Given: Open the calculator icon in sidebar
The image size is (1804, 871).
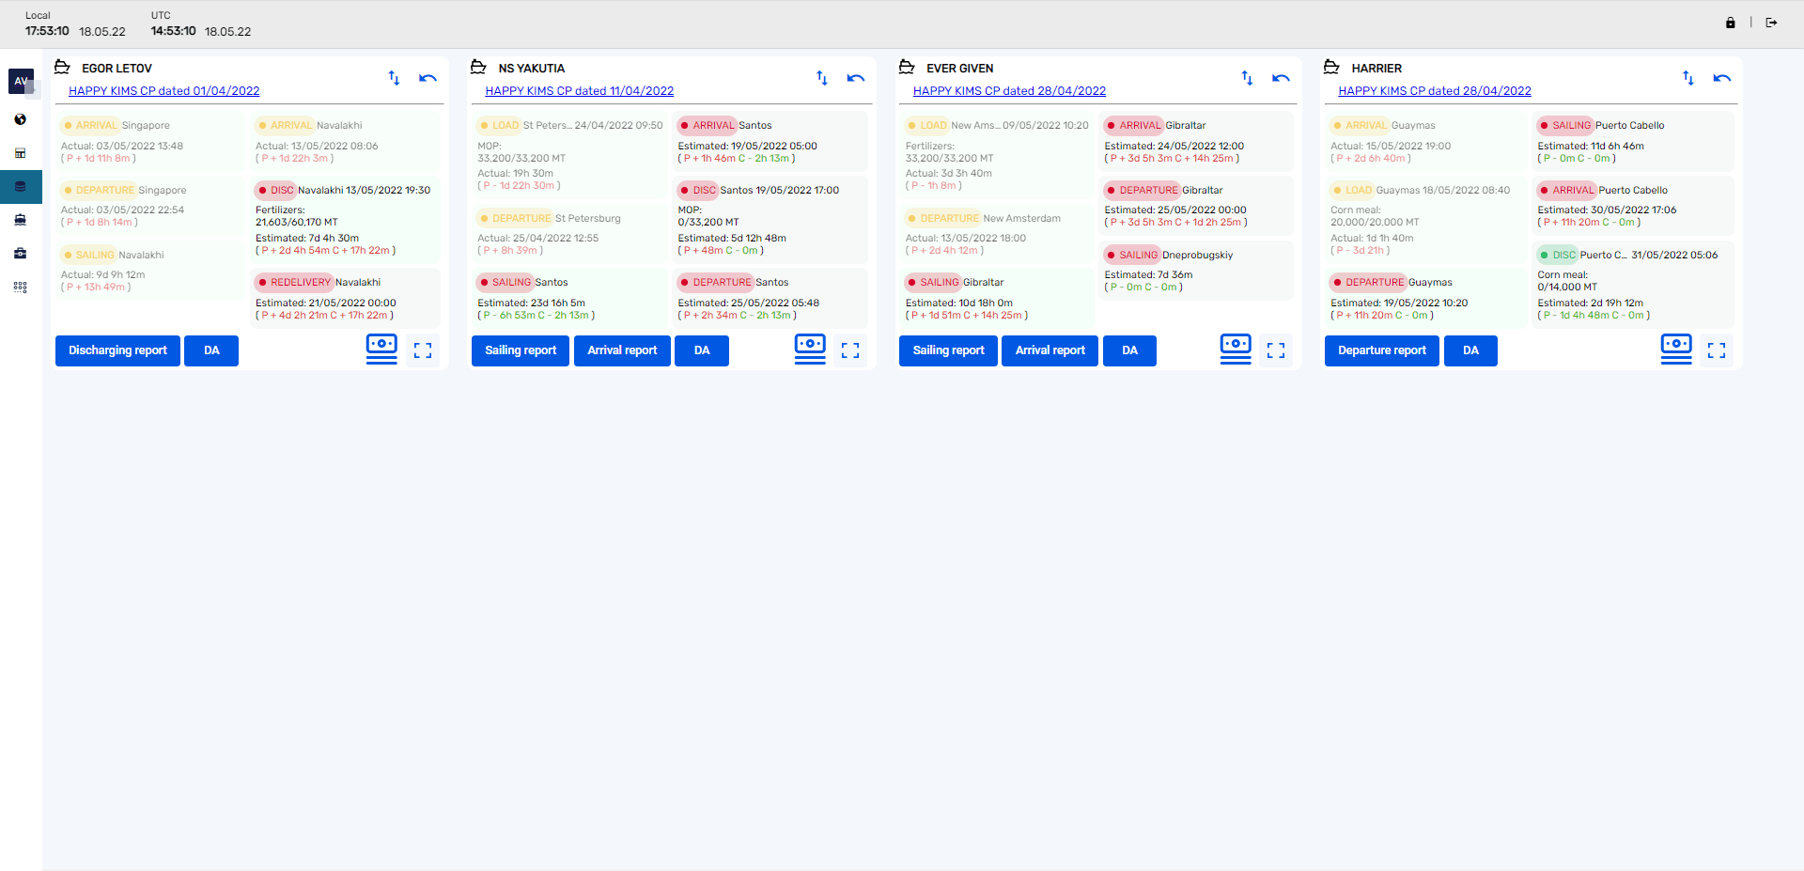Looking at the screenshot, I should 21,153.
